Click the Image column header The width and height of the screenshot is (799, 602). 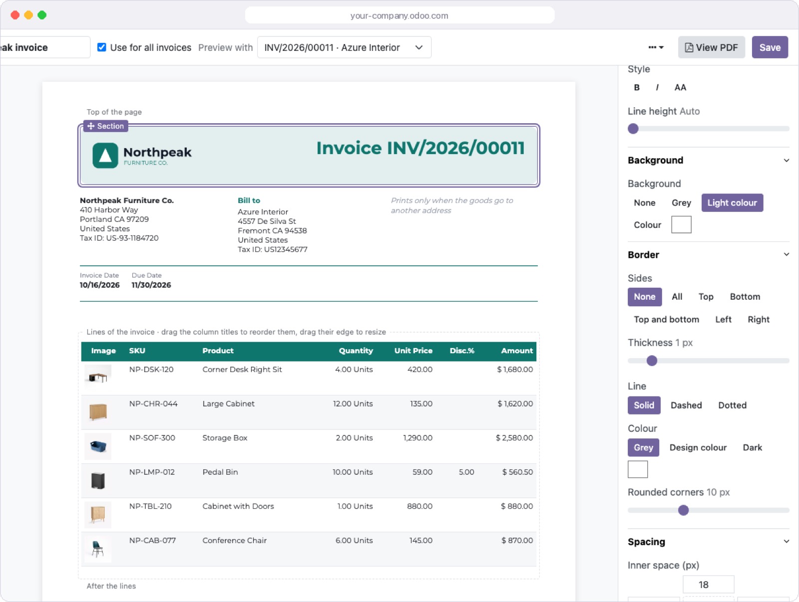(103, 351)
